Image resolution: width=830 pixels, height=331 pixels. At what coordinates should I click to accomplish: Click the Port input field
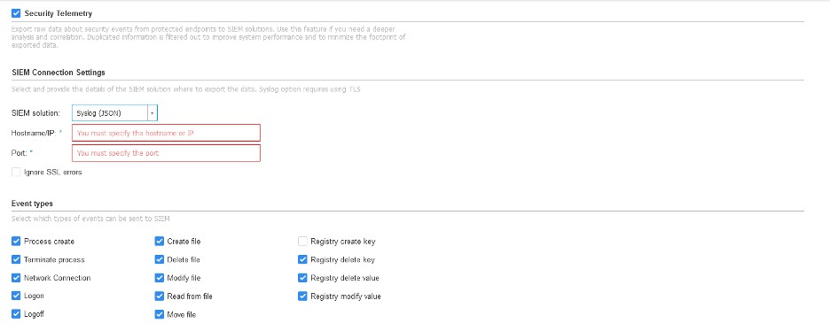[x=166, y=153]
